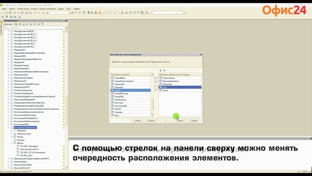
Task: Expand the Формы node
Action: point(12,137)
